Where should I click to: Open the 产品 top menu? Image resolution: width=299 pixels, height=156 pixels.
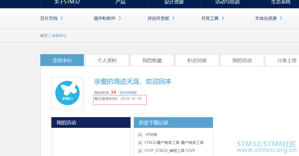coord(121,2)
